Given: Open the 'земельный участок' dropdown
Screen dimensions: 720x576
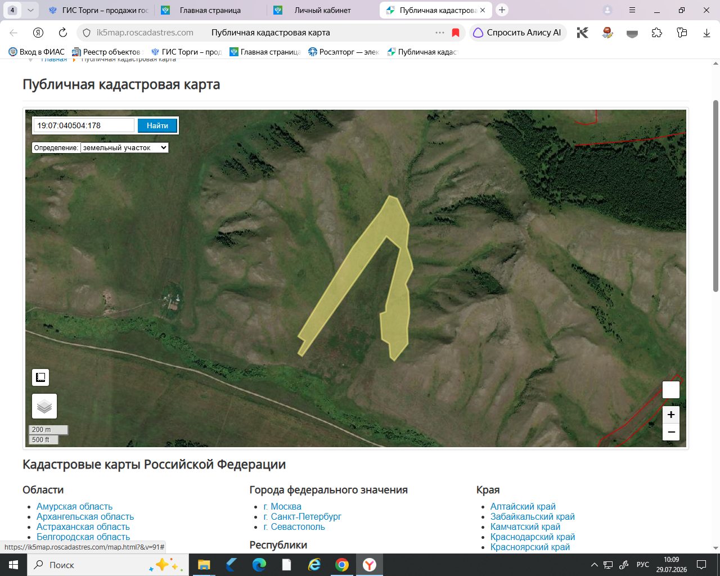Looking at the screenshot, I should pyautogui.click(x=125, y=147).
